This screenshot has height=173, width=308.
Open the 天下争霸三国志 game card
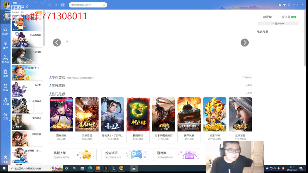pyautogui.click(x=163, y=120)
